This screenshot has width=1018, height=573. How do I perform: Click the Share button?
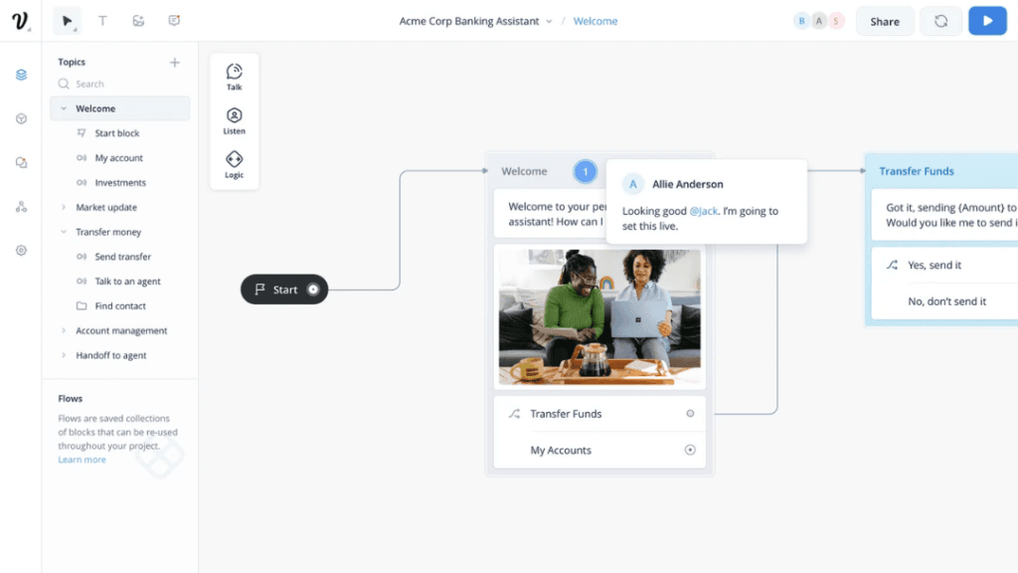[x=885, y=22]
